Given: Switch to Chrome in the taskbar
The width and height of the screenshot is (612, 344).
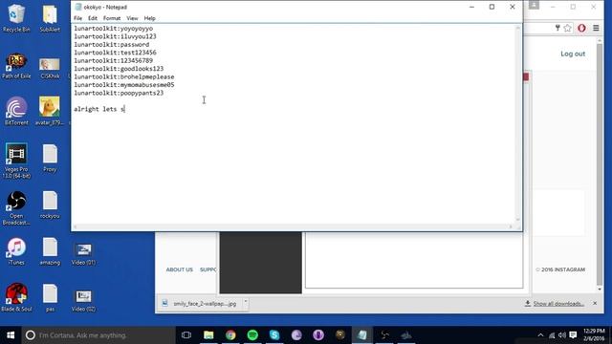Looking at the screenshot, I should coord(230,335).
